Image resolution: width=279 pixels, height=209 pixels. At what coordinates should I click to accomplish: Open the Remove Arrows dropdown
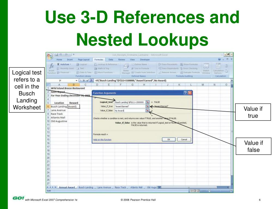tap(168, 72)
